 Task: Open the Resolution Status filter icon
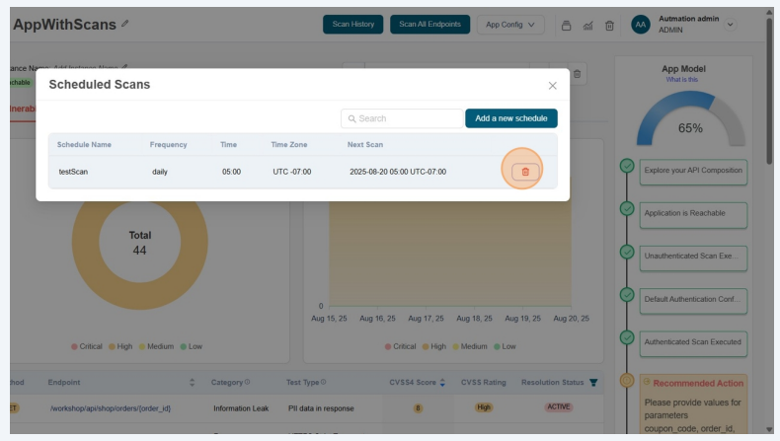coord(593,383)
